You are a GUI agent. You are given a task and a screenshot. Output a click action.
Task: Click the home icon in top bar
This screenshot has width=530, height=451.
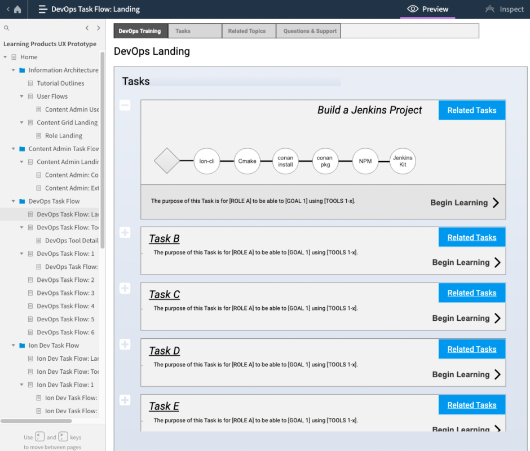17,10
